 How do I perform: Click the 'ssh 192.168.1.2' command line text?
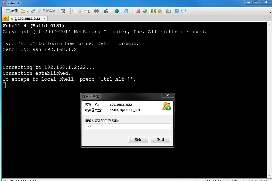click(54, 50)
